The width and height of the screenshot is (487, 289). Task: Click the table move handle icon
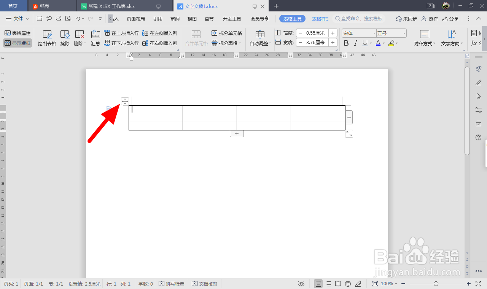125,101
